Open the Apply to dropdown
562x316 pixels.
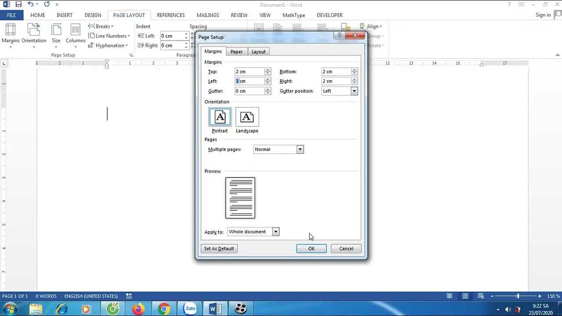point(276,232)
